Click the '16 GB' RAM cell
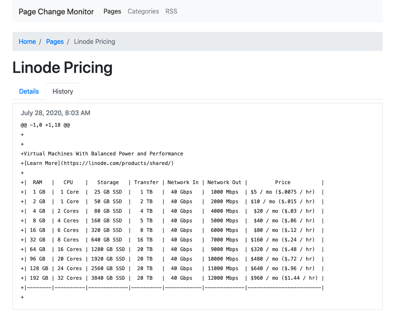Image resolution: width=395 pixels, height=316 pixels. pos(37,230)
